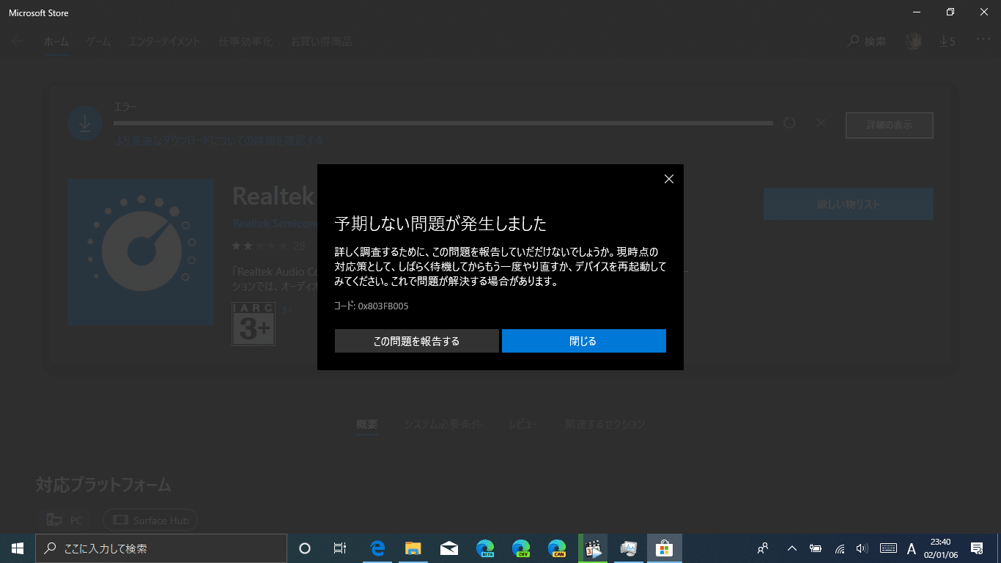Image resolution: width=1001 pixels, height=563 pixels.
Task: Open the People icon in system tray
Action: [x=763, y=548]
